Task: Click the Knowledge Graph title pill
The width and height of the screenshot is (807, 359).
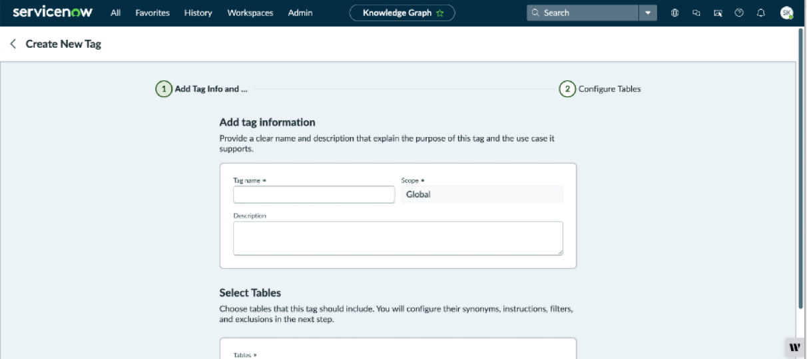Action: (x=402, y=13)
